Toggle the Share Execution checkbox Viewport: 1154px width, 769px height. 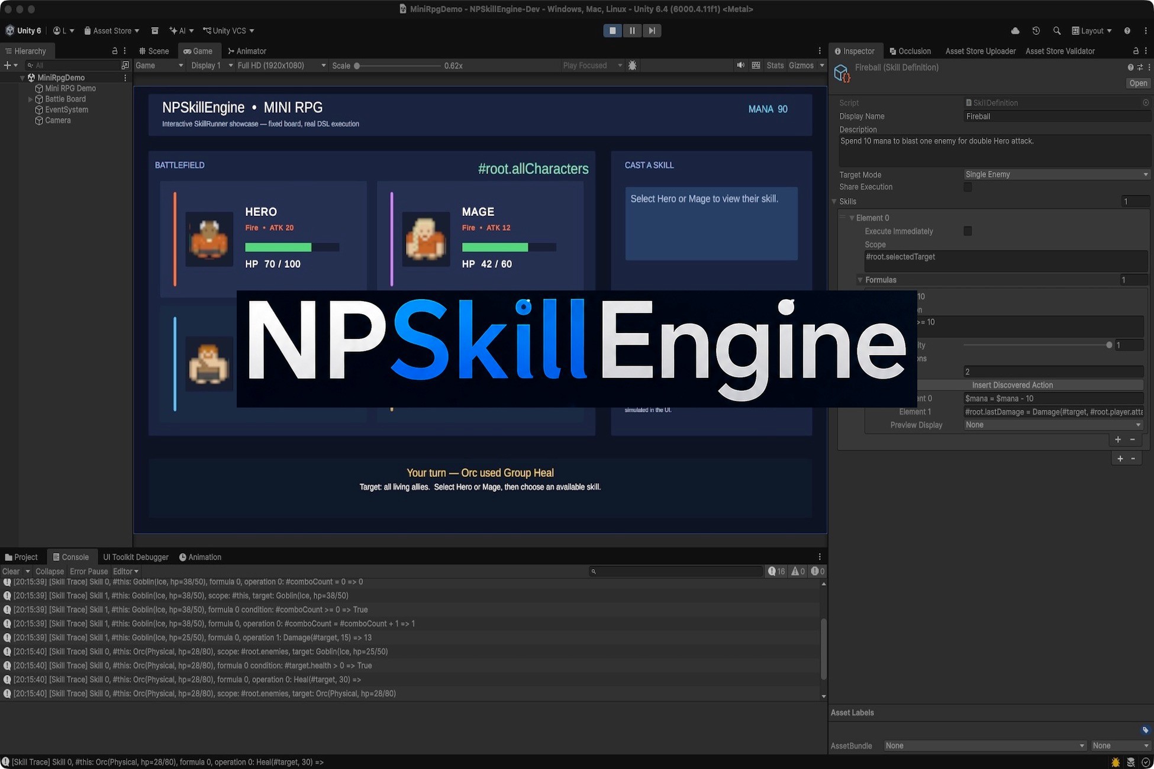[968, 188]
